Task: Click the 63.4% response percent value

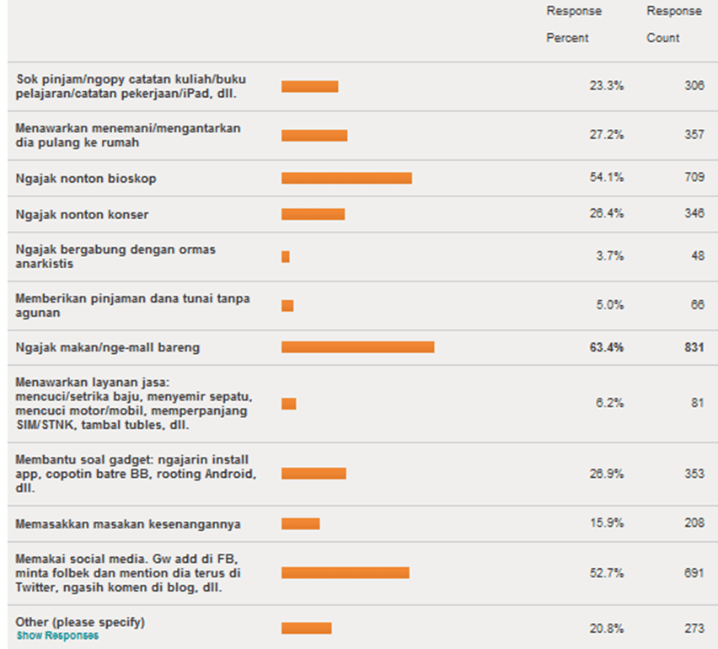Action: point(607,347)
